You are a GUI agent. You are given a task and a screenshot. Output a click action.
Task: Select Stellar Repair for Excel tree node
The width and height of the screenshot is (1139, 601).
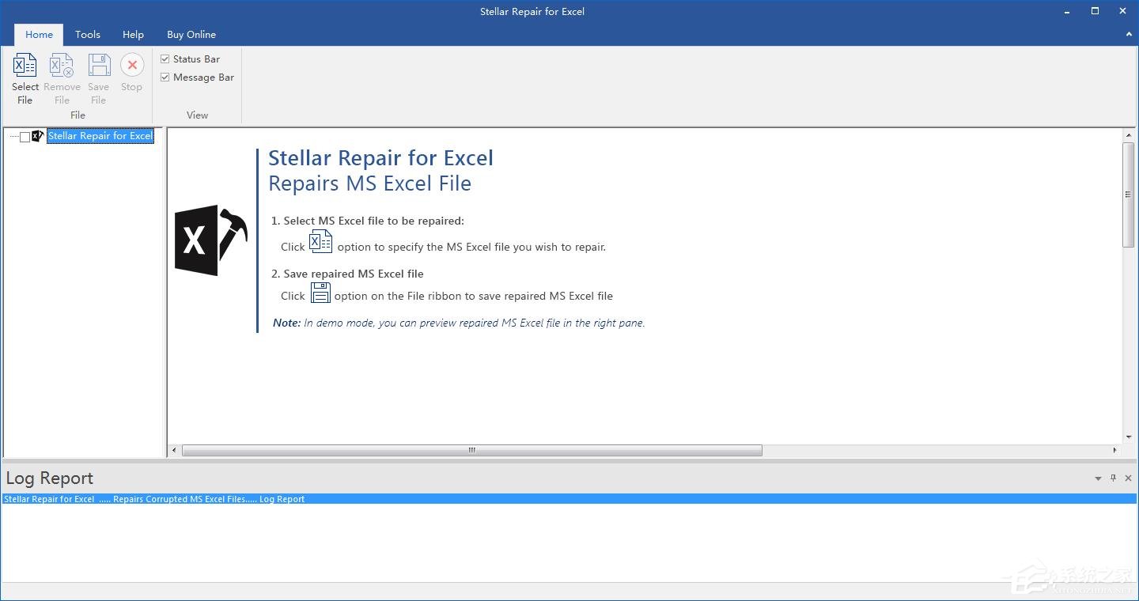(100, 136)
